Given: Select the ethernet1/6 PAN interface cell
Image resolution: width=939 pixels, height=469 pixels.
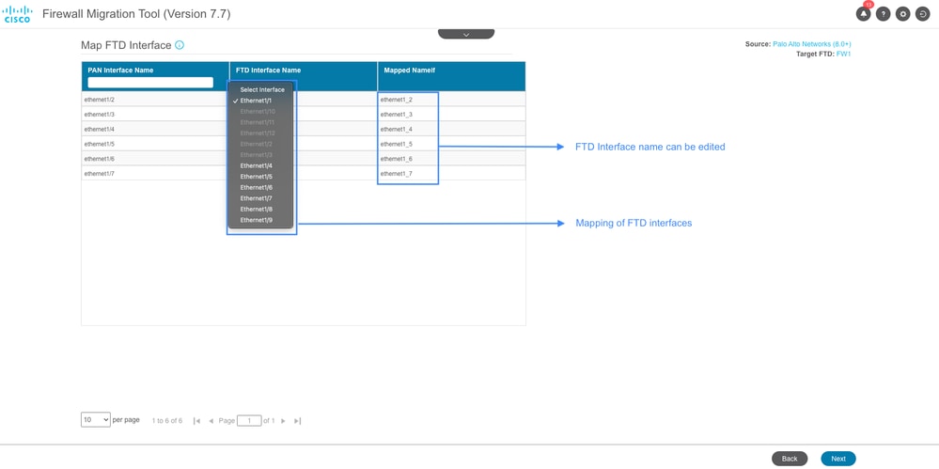Looking at the screenshot, I should pyautogui.click(x=155, y=159).
